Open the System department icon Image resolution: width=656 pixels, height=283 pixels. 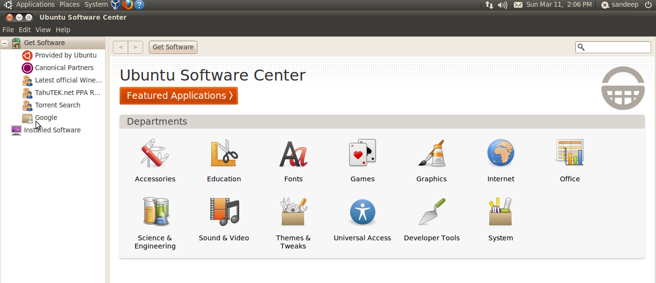point(501,212)
